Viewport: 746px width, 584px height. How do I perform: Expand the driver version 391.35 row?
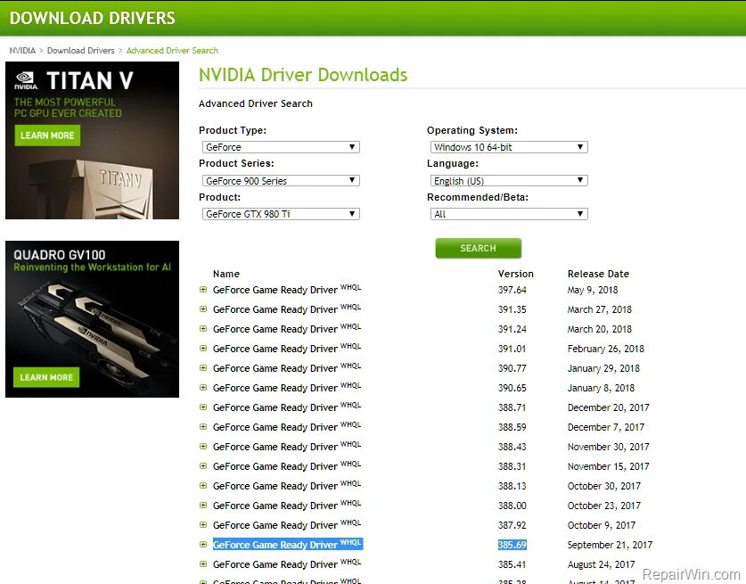pos(203,308)
